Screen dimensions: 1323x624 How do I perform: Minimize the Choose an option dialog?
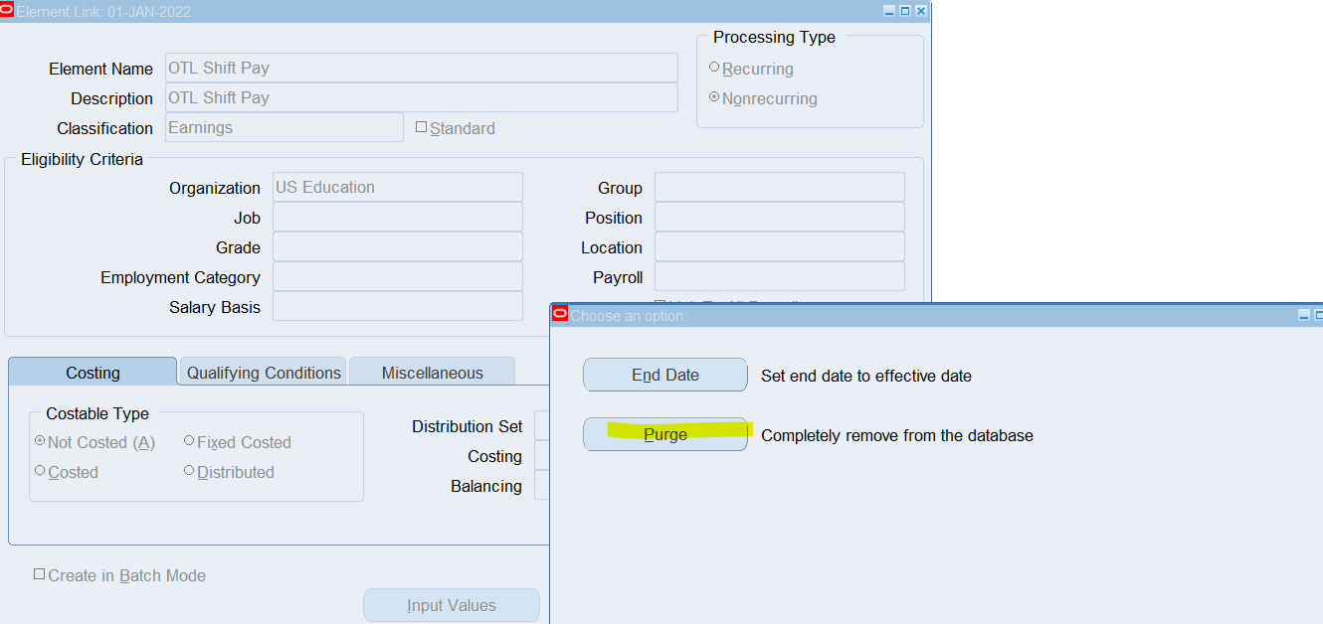click(1304, 315)
